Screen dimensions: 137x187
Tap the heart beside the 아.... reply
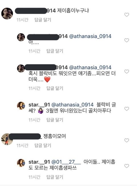[x=127, y=40]
